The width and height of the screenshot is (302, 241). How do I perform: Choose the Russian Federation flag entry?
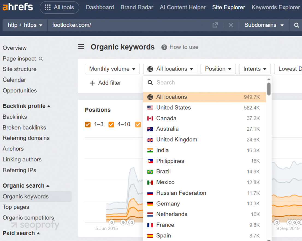(x=205, y=193)
